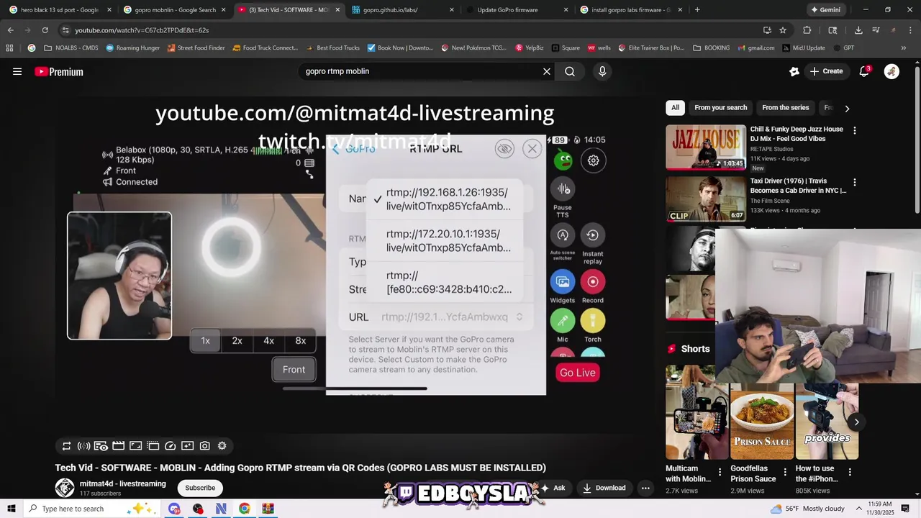Image resolution: width=921 pixels, height=518 pixels.
Task: Toggle loop in the video enhancer toolbar
Action: [66, 446]
